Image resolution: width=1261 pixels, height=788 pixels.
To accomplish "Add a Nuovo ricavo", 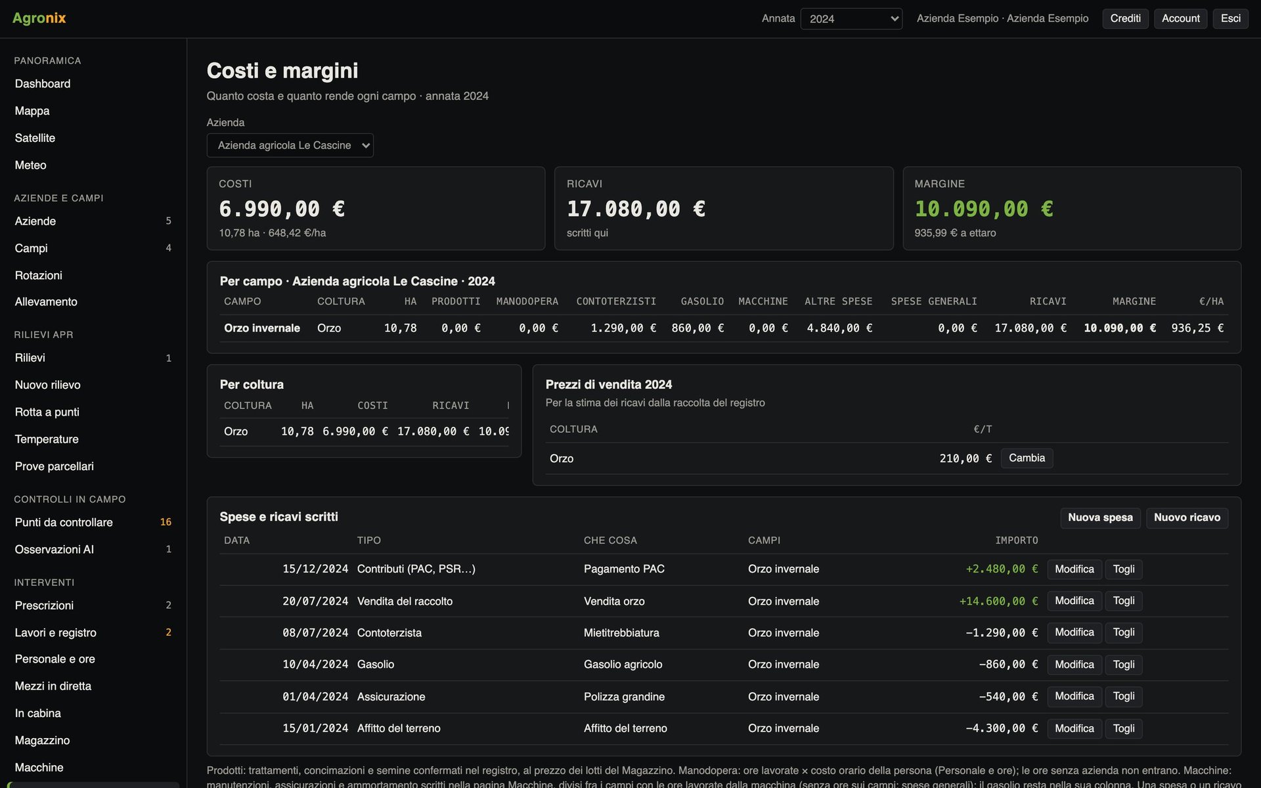I will [1187, 517].
